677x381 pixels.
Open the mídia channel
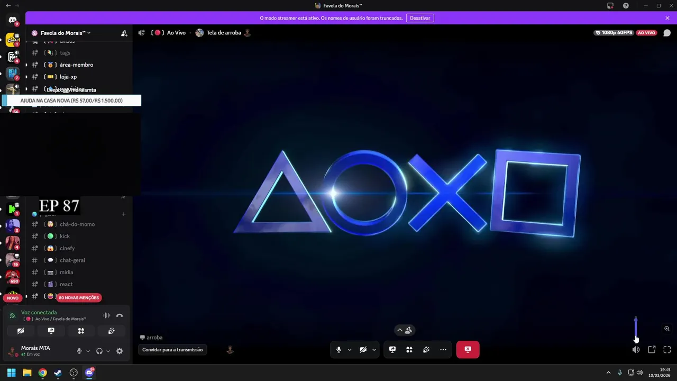click(66, 272)
